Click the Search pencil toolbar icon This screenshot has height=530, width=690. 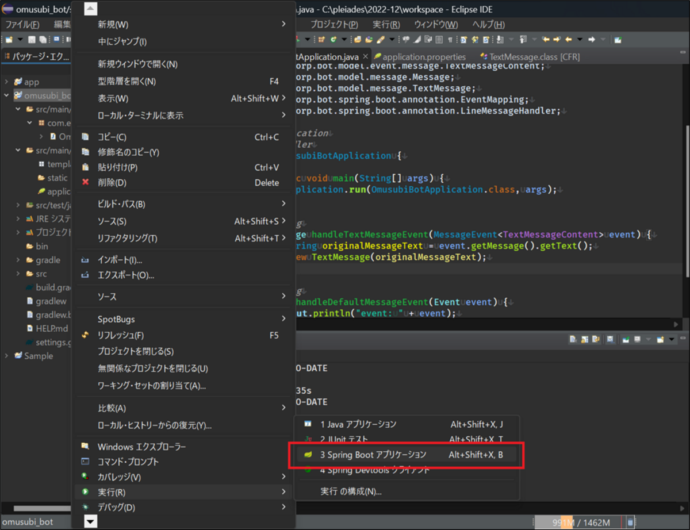point(380,40)
